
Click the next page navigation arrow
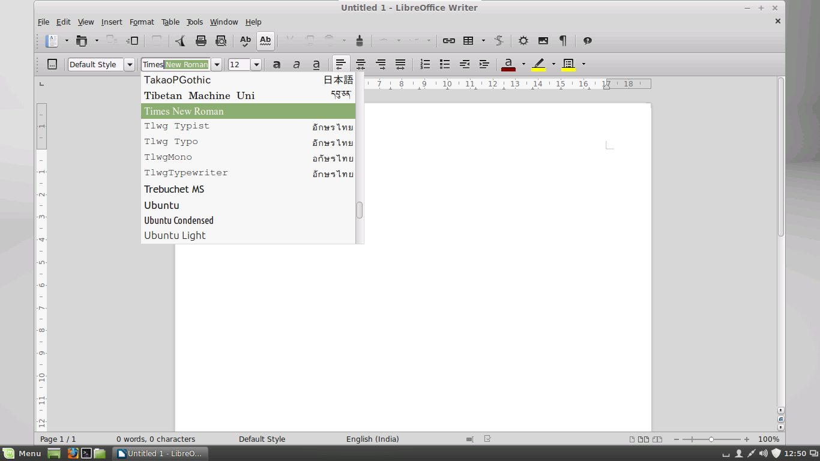click(781, 427)
